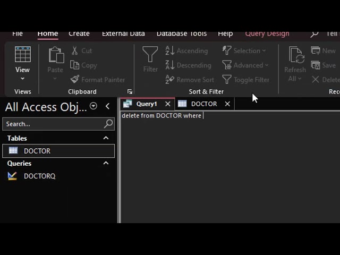This screenshot has height=255, width=340.
Task: Click the Save record icon
Action: pyautogui.click(x=316, y=65)
